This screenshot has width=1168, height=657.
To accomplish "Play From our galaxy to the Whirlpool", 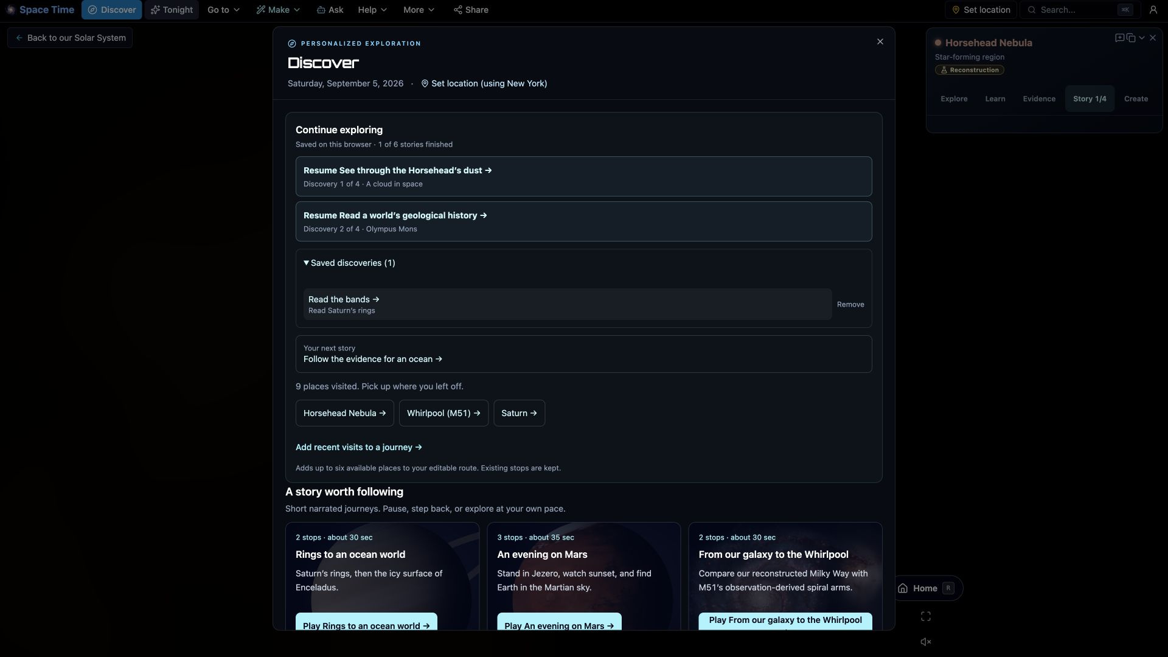I will (x=785, y=621).
